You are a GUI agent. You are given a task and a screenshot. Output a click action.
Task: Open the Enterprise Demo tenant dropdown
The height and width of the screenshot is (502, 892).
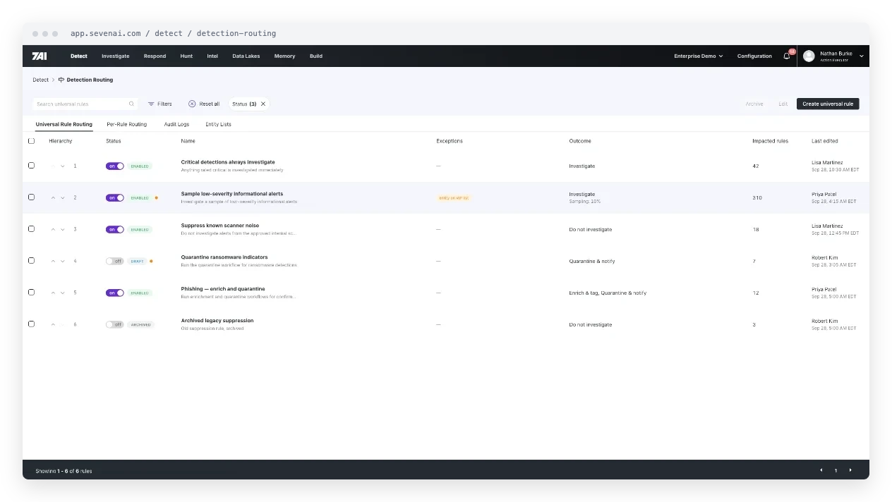pyautogui.click(x=699, y=56)
